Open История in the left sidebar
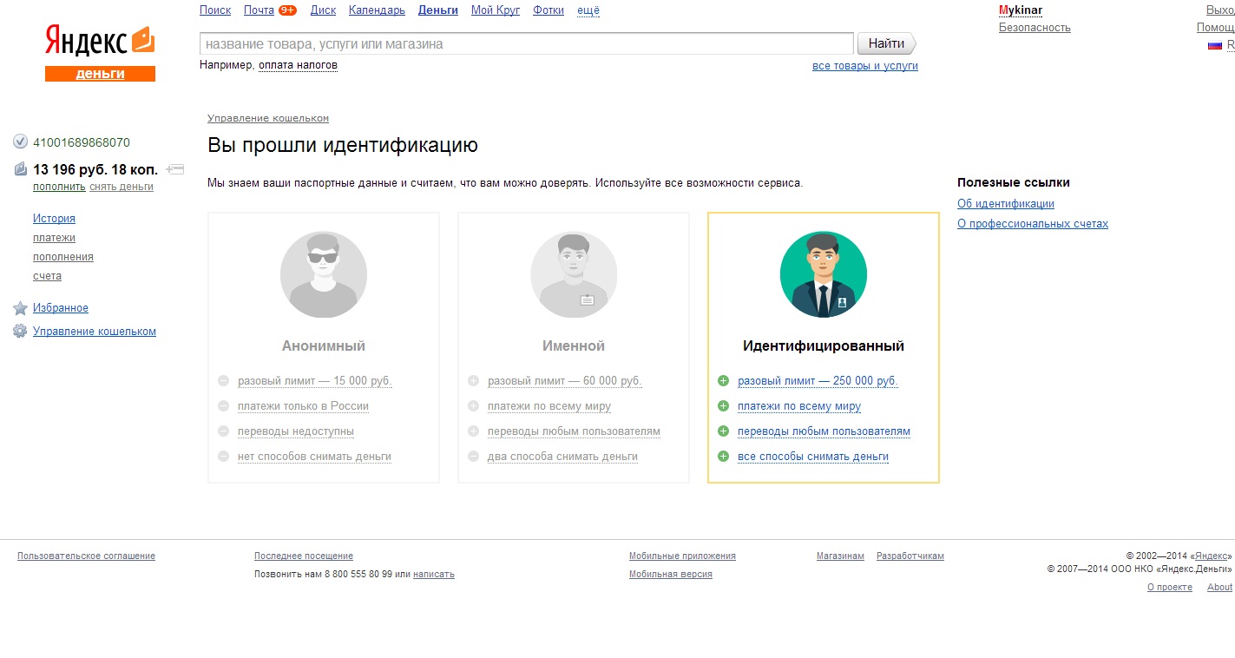Screen dimensions: 1235x658 pyautogui.click(x=54, y=219)
